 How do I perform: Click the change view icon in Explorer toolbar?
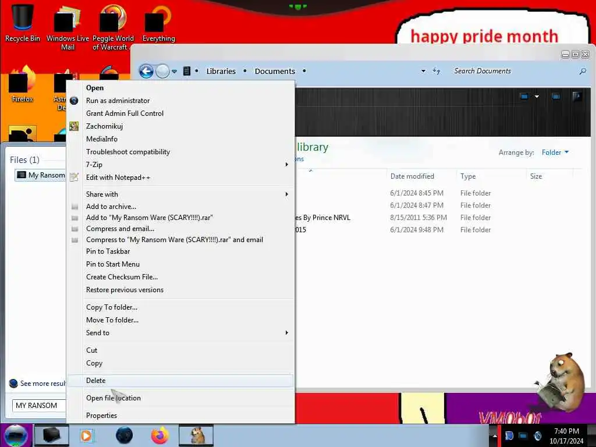tap(524, 97)
